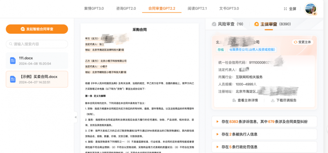Click 地址：北京市朝阳区小橙子科技大厦1层 line
This screenshot has height=153, width=328.
106,72
